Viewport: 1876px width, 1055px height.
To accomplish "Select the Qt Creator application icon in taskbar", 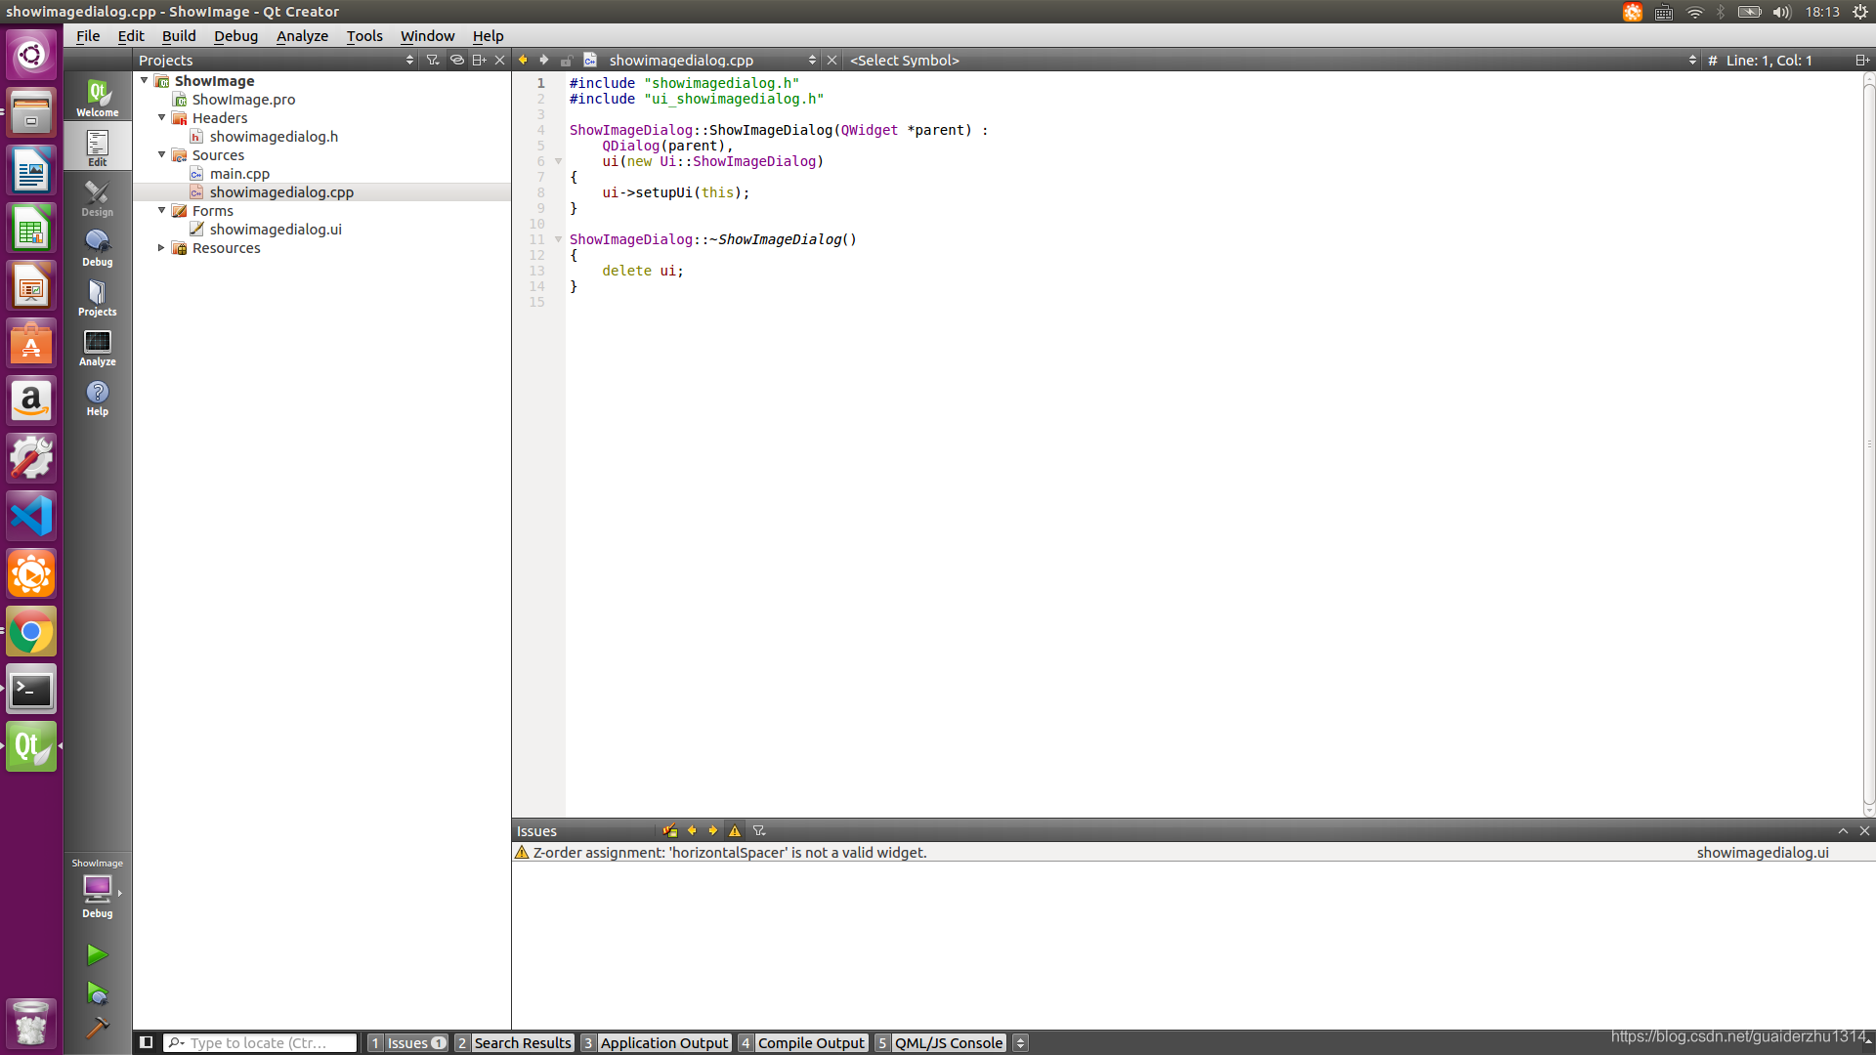I will [31, 747].
